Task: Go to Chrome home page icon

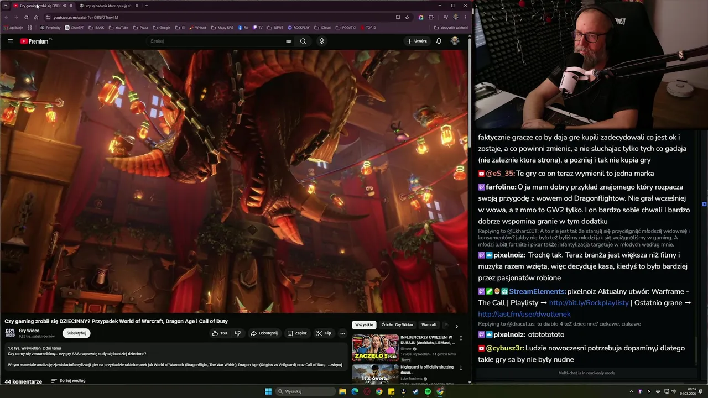Action: (36, 17)
